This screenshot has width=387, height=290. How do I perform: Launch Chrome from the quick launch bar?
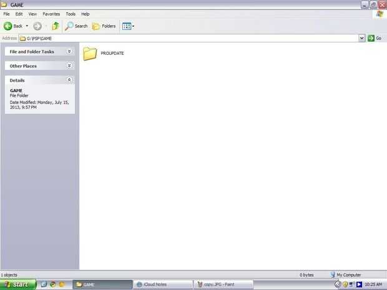point(53,284)
